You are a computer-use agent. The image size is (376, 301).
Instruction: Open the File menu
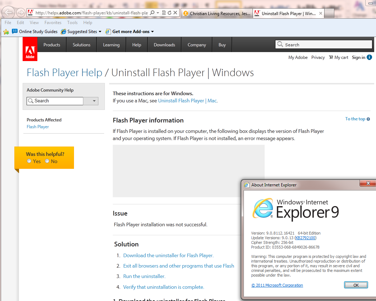[8, 23]
